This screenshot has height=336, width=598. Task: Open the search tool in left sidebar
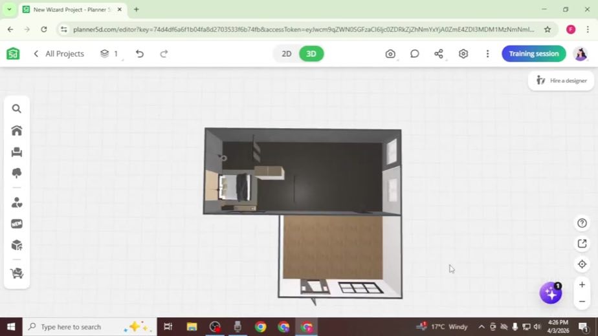tap(16, 109)
